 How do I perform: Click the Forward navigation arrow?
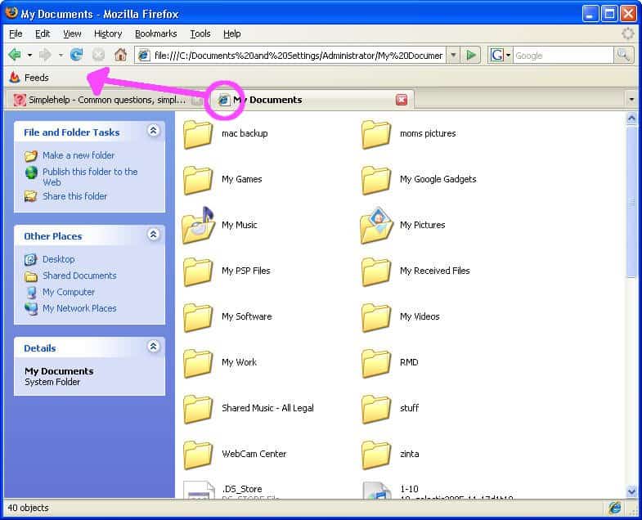click(45, 55)
